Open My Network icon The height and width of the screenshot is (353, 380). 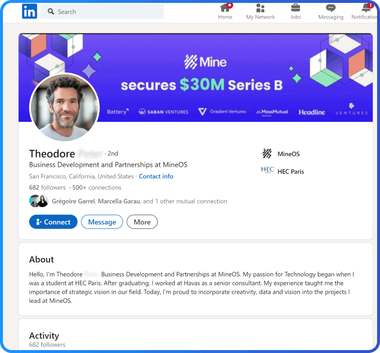tap(260, 8)
